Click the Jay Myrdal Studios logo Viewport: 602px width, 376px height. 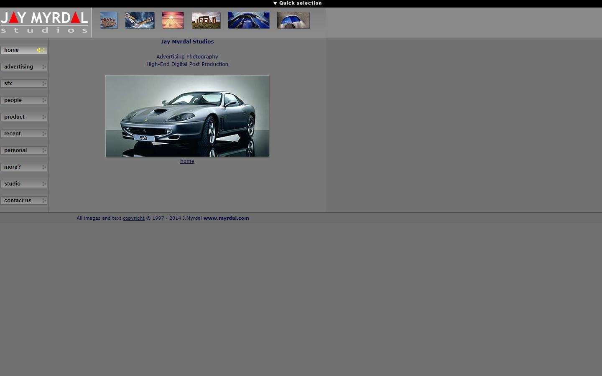click(45, 22)
